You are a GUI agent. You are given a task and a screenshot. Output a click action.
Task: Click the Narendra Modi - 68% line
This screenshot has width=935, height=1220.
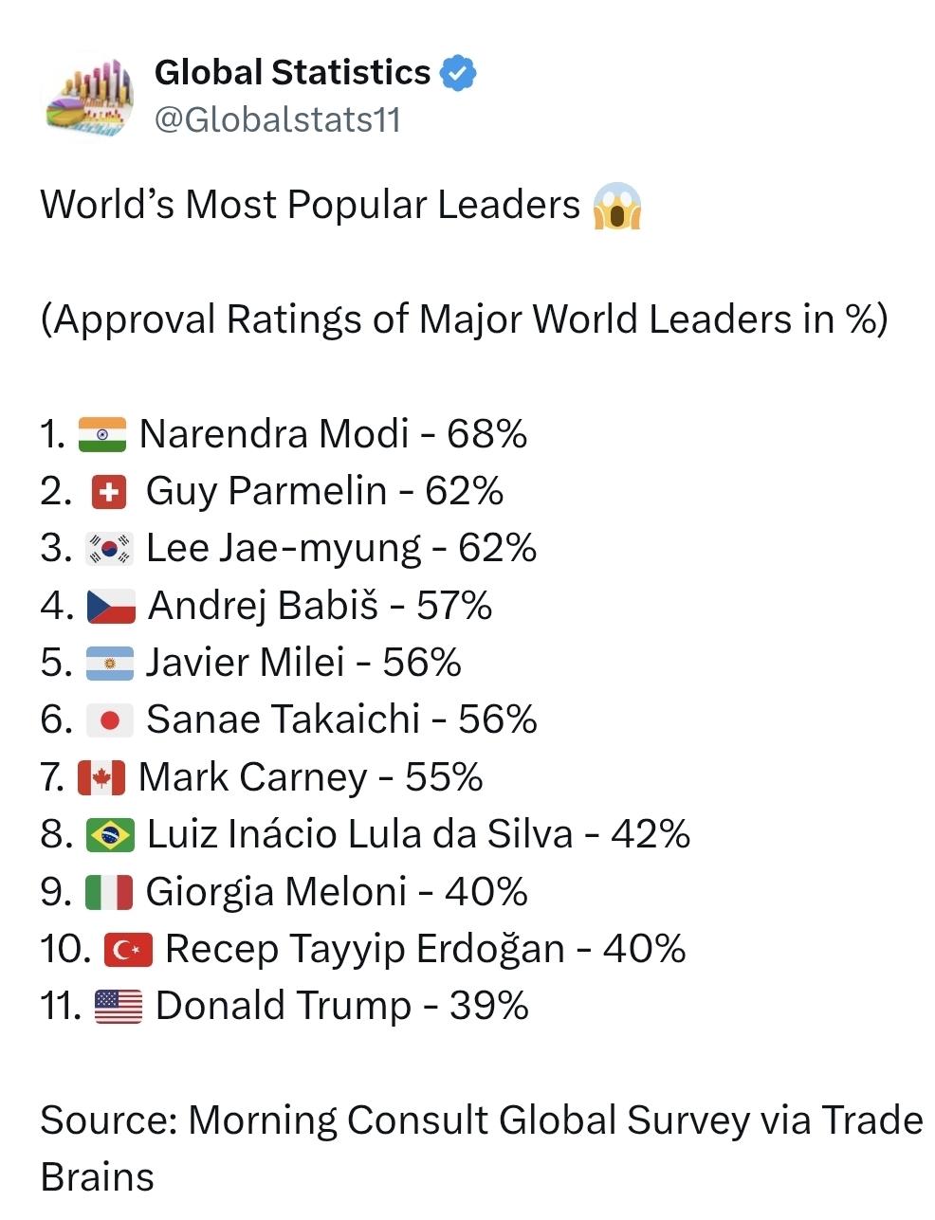point(332,434)
